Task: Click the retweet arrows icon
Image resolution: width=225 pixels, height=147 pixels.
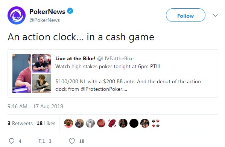Action: click(x=42, y=141)
